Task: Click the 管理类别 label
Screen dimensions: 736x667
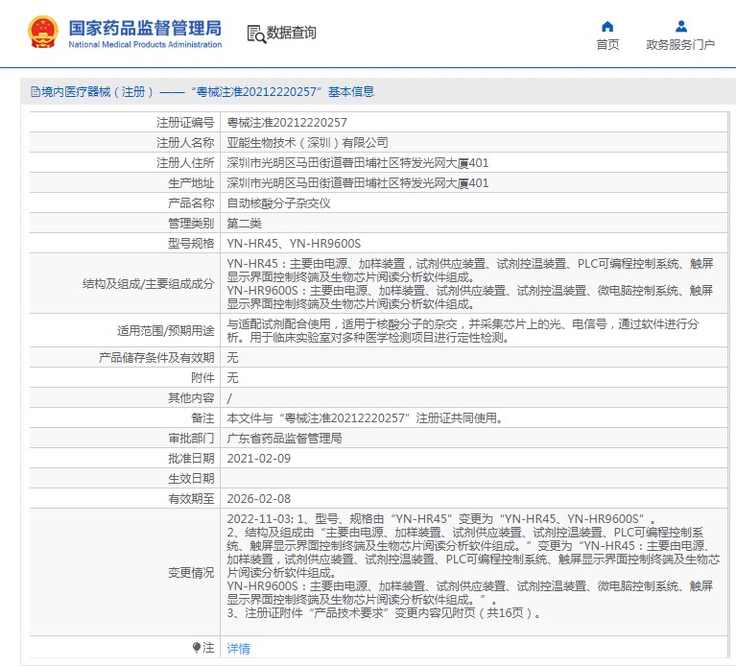Action: (191, 224)
